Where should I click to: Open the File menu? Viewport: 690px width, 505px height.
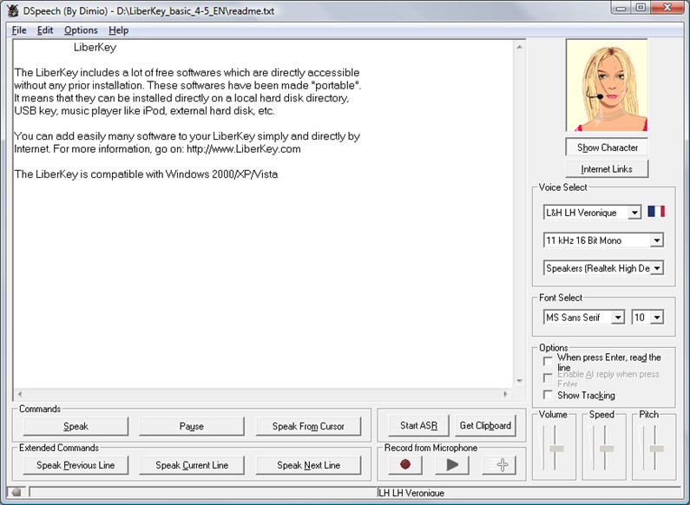[19, 30]
